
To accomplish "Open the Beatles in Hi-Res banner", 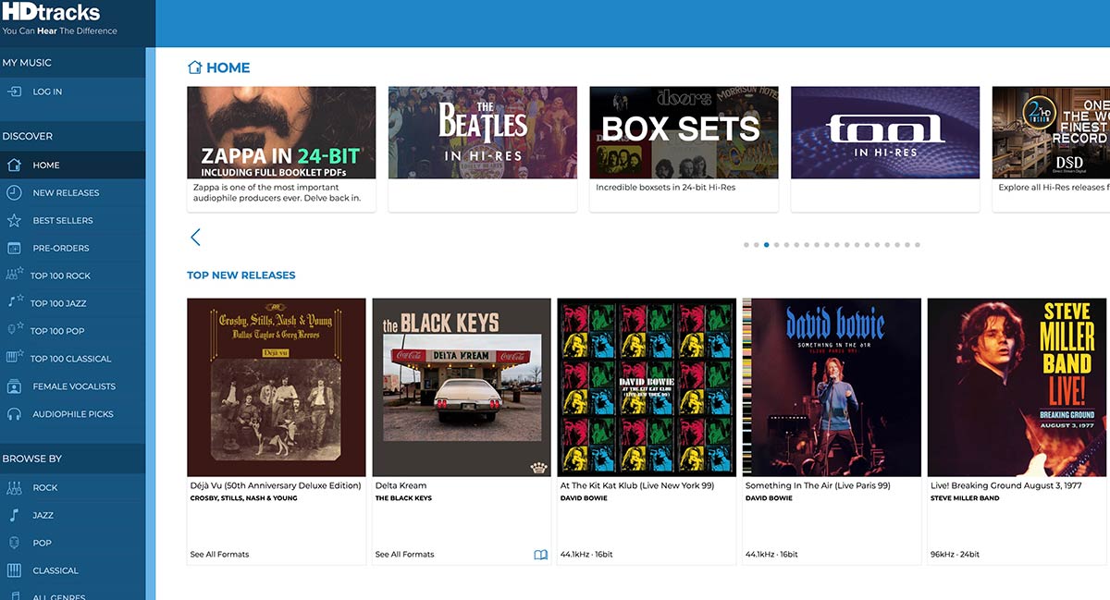I will tap(482, 133).
